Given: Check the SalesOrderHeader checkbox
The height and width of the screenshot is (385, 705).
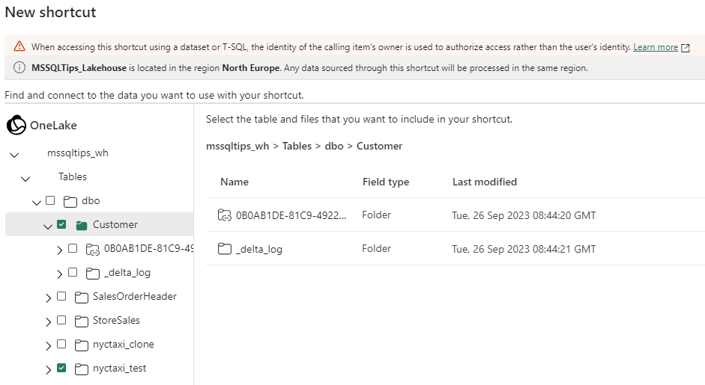Looking at the screenshot, I should coord(61,296).
